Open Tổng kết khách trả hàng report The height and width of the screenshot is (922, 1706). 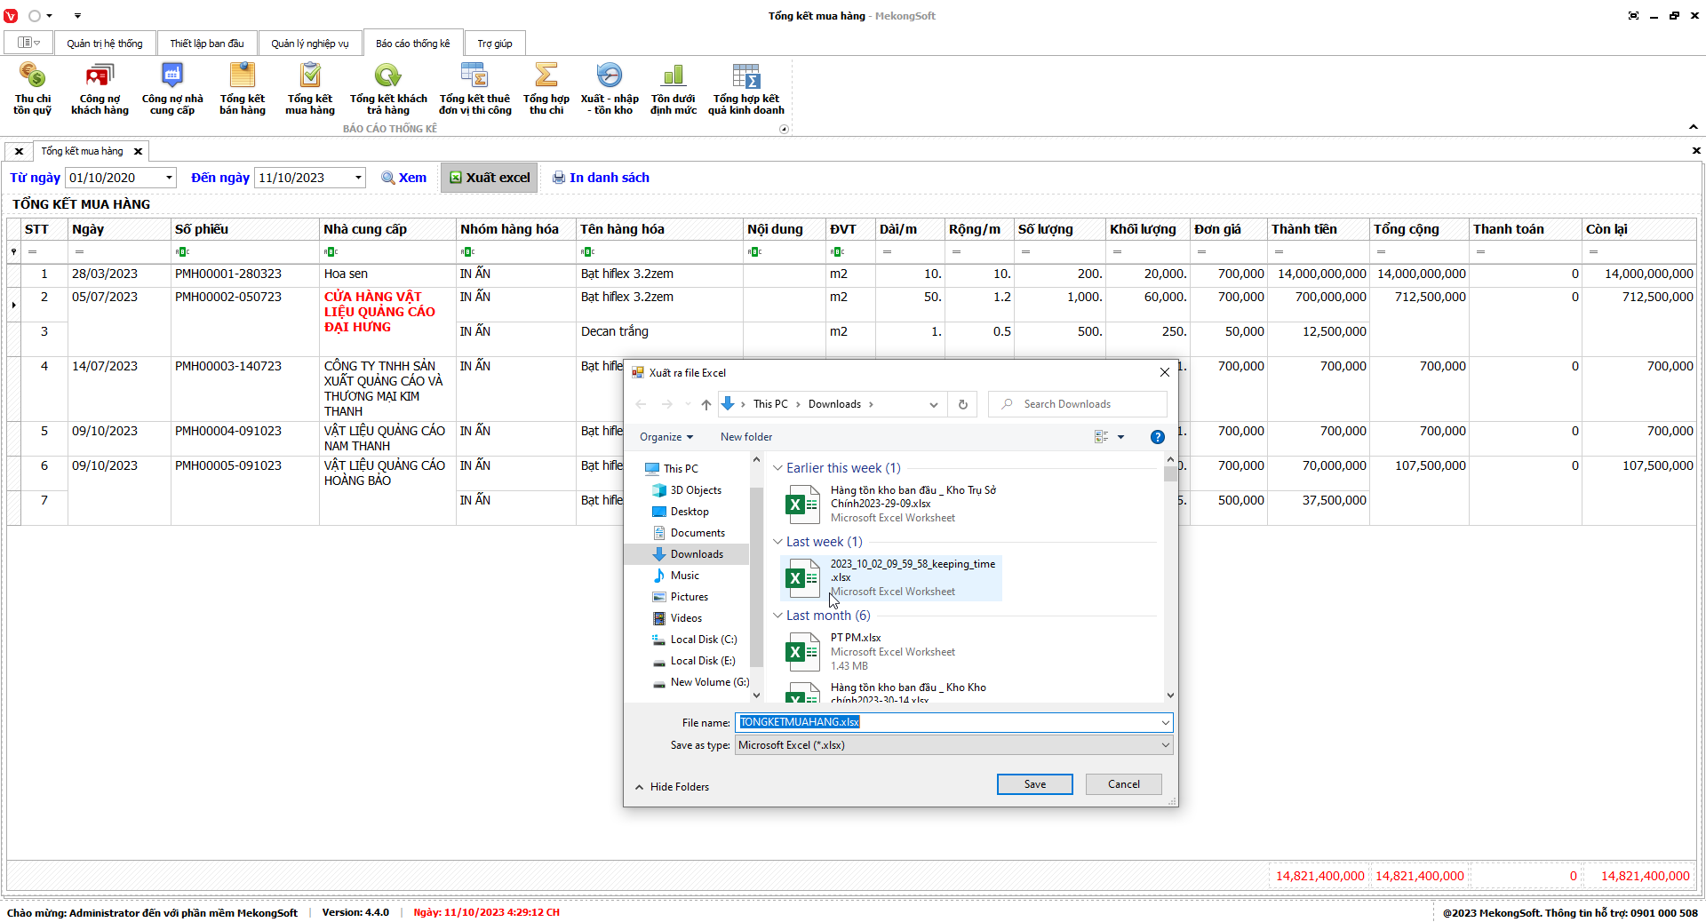pyautogui.click(x=388, y=89)
